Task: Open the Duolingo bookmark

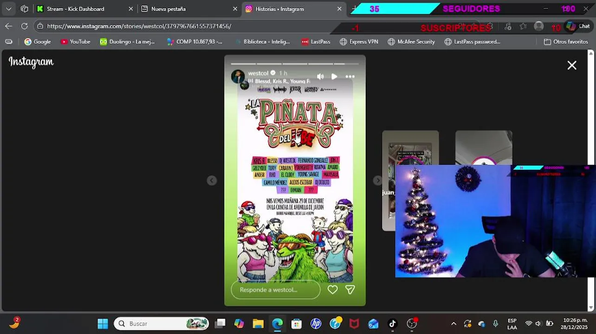Action: (x=127, y=42)
